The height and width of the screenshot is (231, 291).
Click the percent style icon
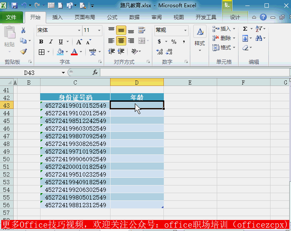pos(174,42)
